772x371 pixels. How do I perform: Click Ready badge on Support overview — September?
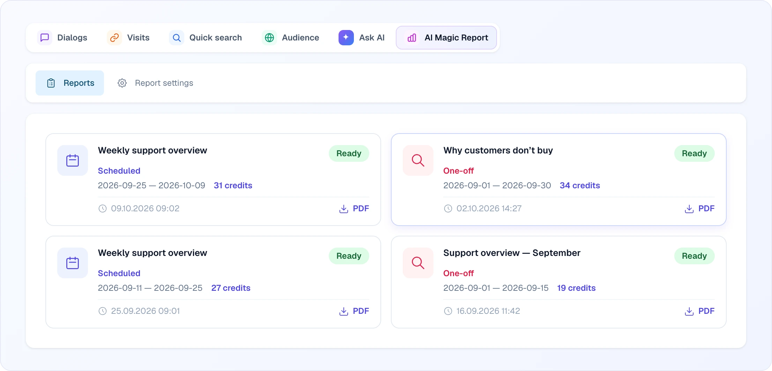coord(694,256)
